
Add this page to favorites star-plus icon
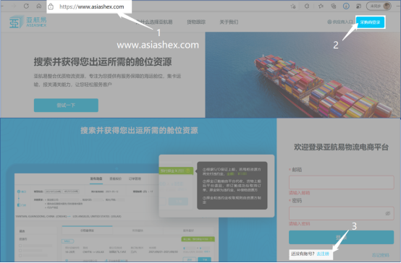coord(293,6)
